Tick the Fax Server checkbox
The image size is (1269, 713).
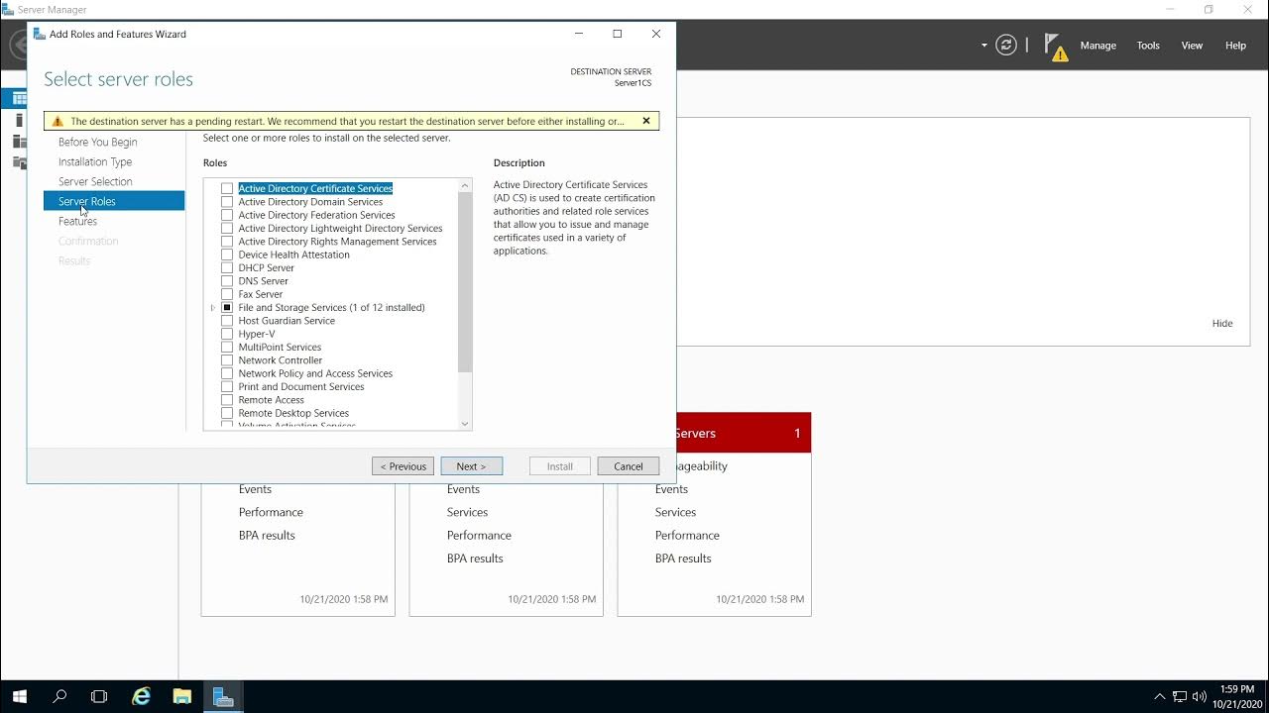click(x=227, y=294)
